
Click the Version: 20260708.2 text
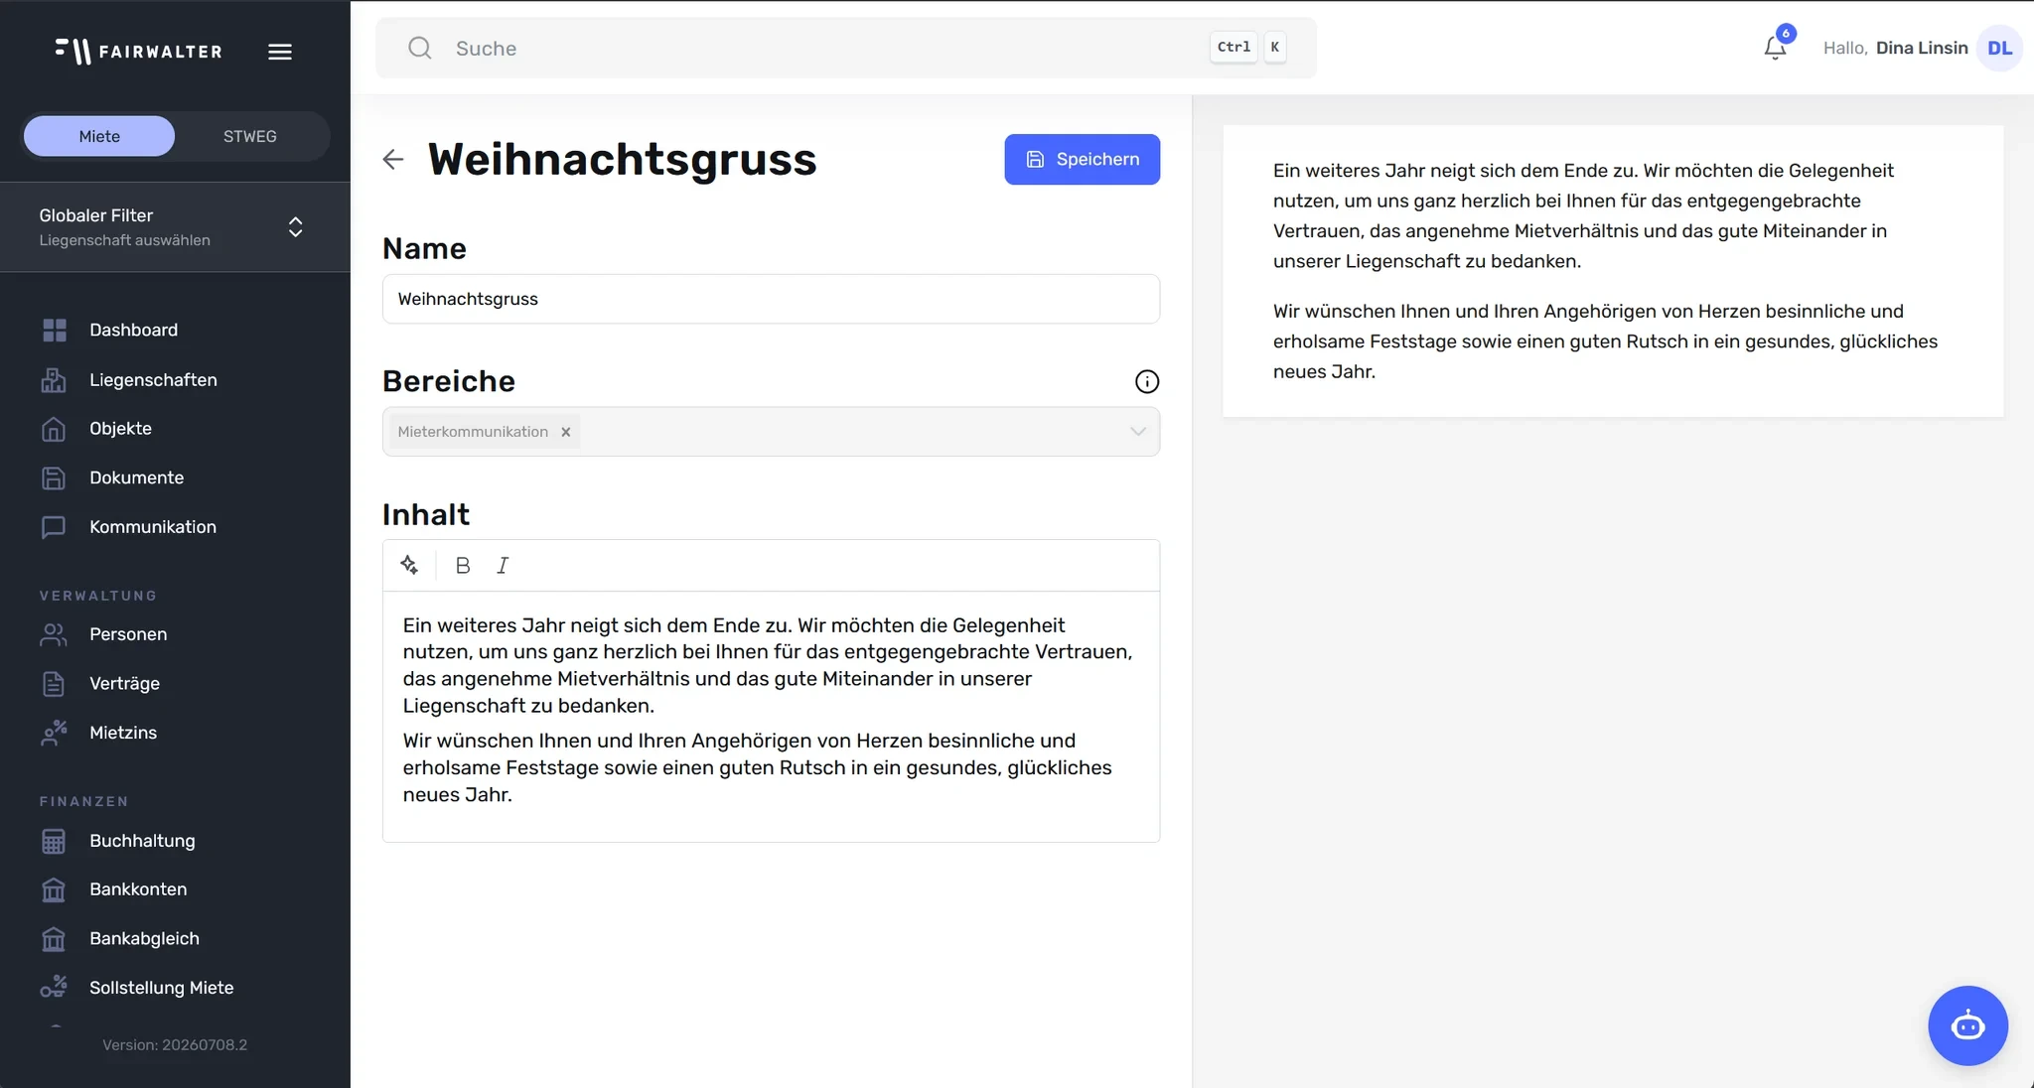click(x=175, y=1044)
